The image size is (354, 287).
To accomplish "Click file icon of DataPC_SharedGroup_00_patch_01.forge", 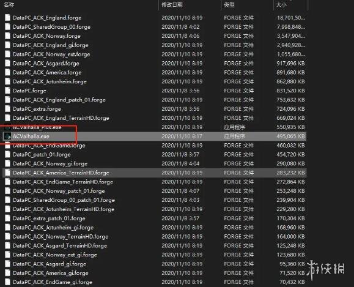I will [x=8, y=200].
